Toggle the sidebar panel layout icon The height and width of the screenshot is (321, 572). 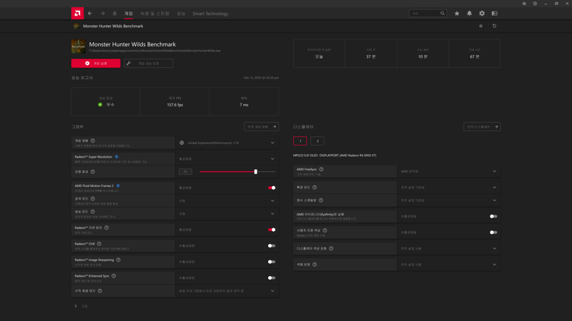[x=495, y=14]
